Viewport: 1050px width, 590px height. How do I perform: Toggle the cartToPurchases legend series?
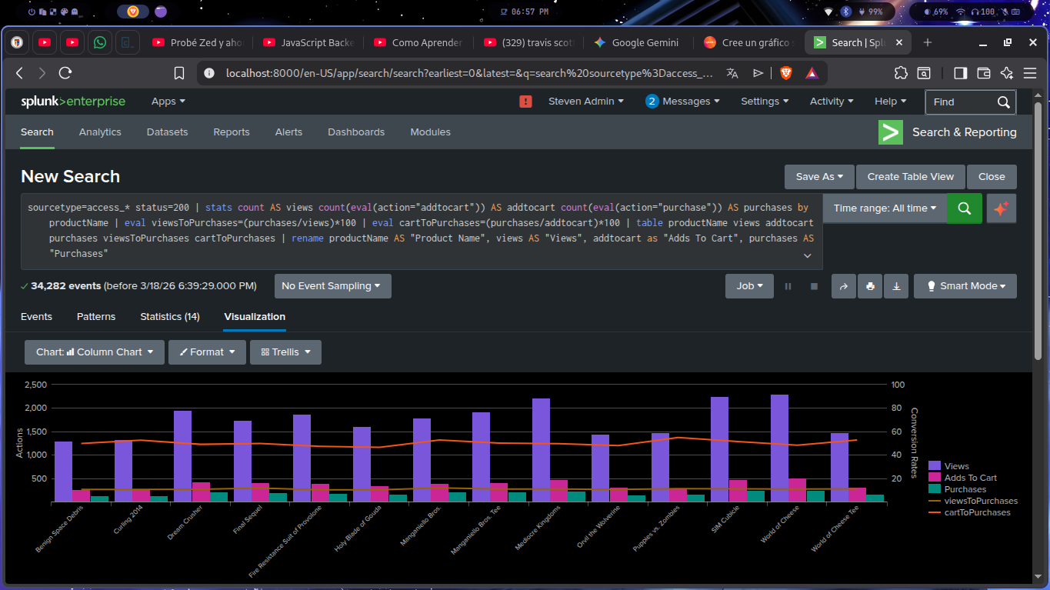coord(977,512)
